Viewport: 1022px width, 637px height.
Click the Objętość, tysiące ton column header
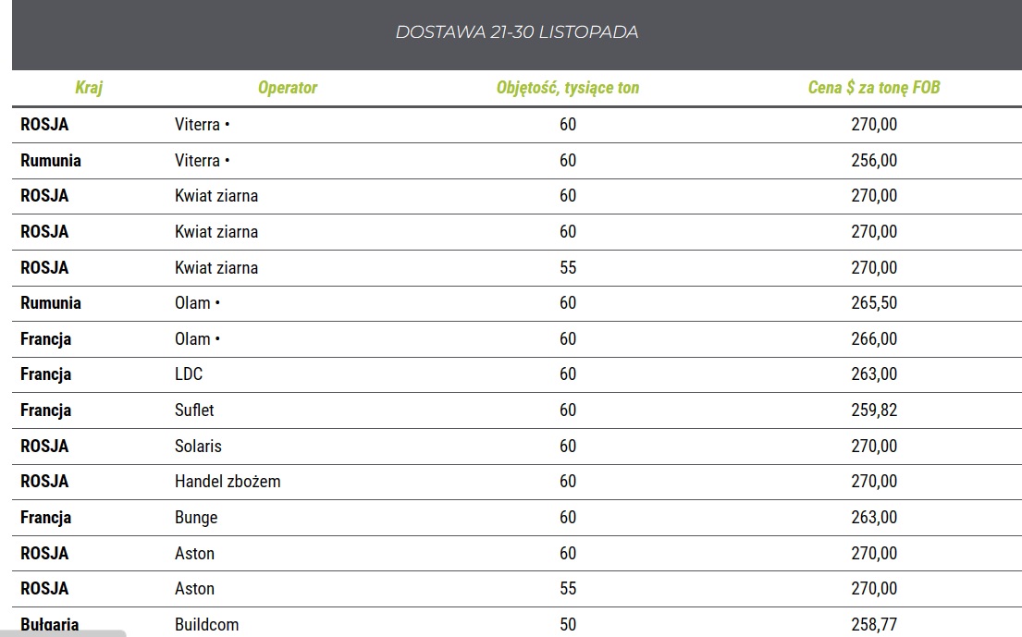[567, 88]
